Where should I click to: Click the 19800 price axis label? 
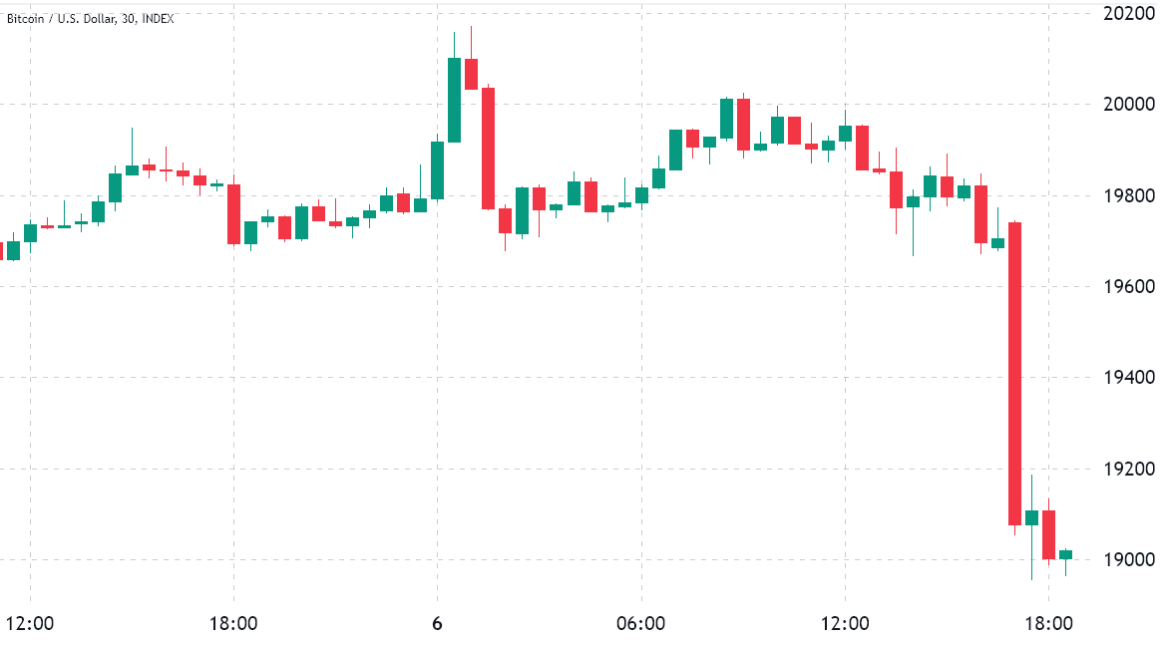click(1128, 195)
